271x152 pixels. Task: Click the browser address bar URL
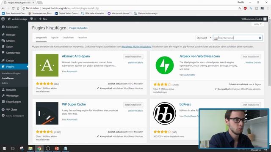coord(70,8)
